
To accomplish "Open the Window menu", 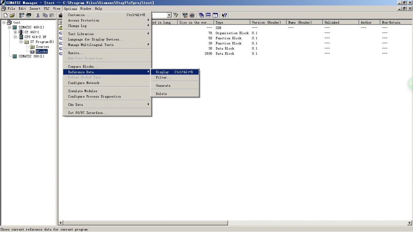I will pos(86,9).
